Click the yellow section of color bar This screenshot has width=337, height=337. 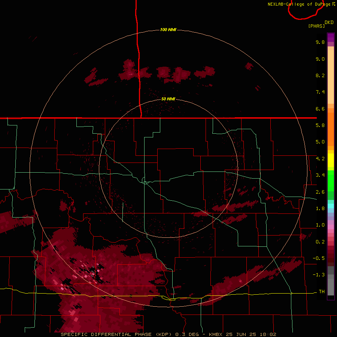(331, 160)
